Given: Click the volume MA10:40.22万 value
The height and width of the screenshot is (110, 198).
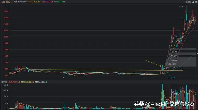Looking at the screenshot, I should pos(27,82).
